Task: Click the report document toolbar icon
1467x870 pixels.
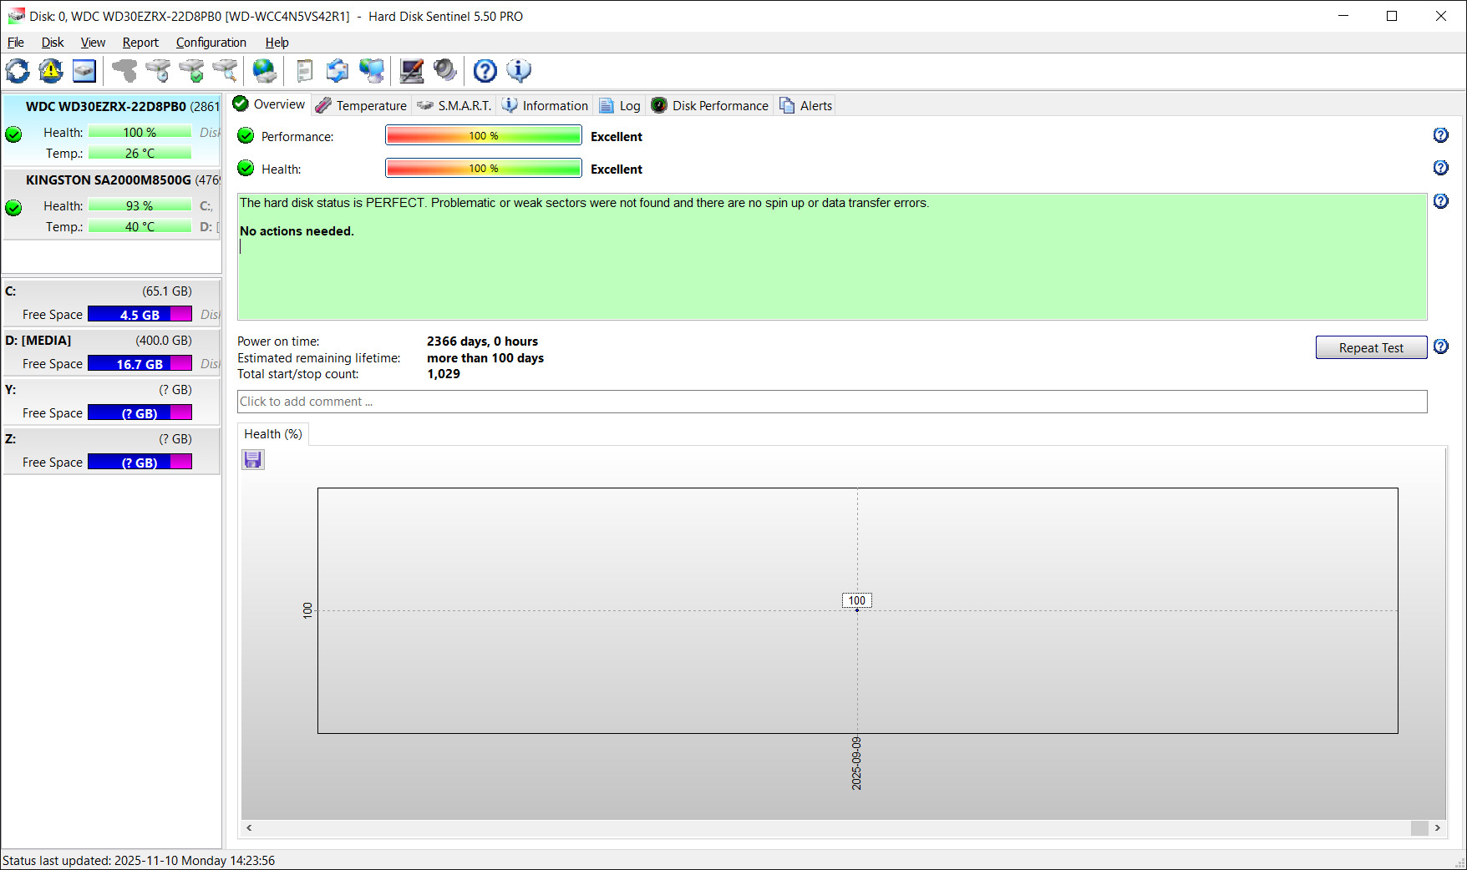Action: pyautogui.click(x=305, y=71)
